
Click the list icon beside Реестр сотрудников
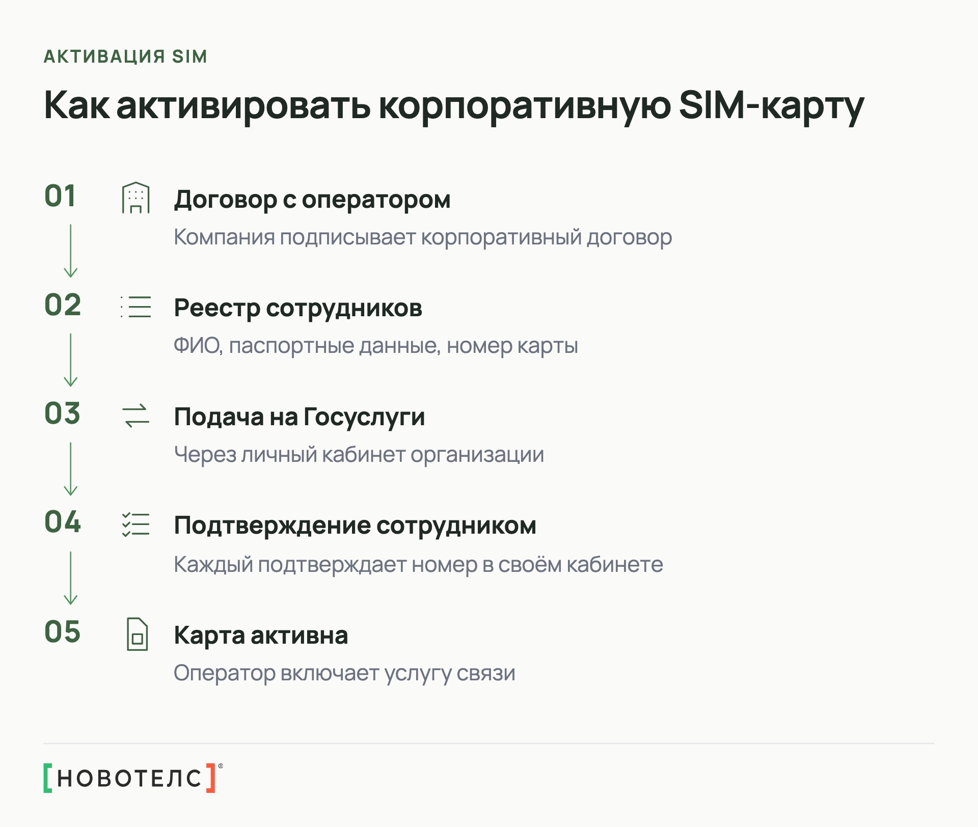click(x=136, y=307)
